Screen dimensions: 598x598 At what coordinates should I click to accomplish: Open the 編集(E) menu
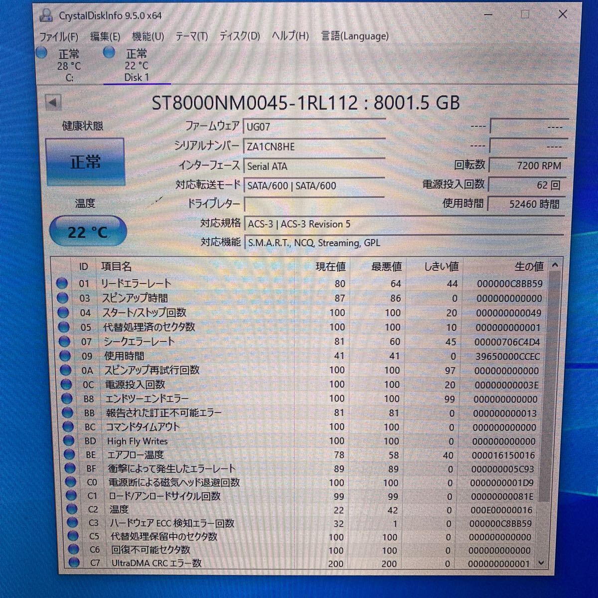point(105,36)
